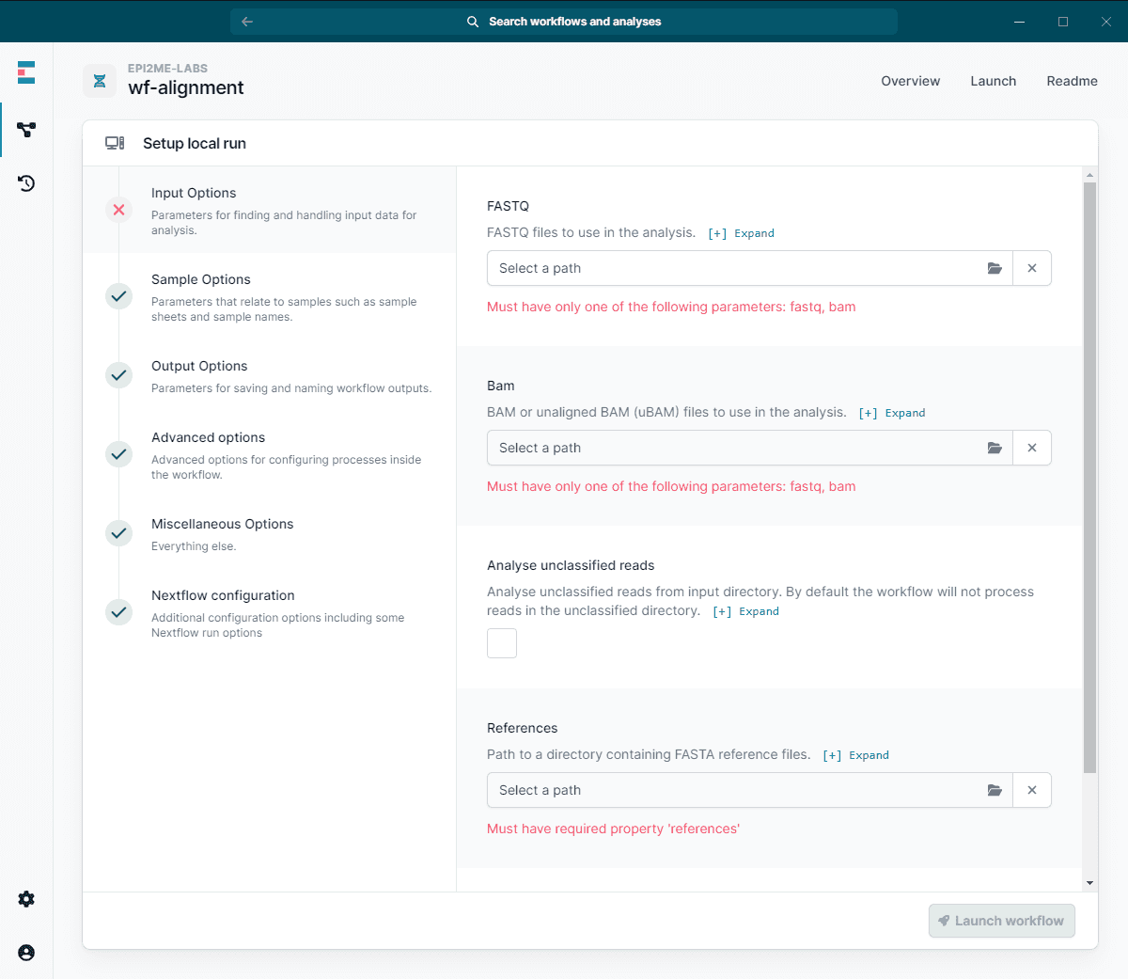This screenshot has height=979, width=1128.
Task: Click the Launch workflow button
Action: 1001,921
